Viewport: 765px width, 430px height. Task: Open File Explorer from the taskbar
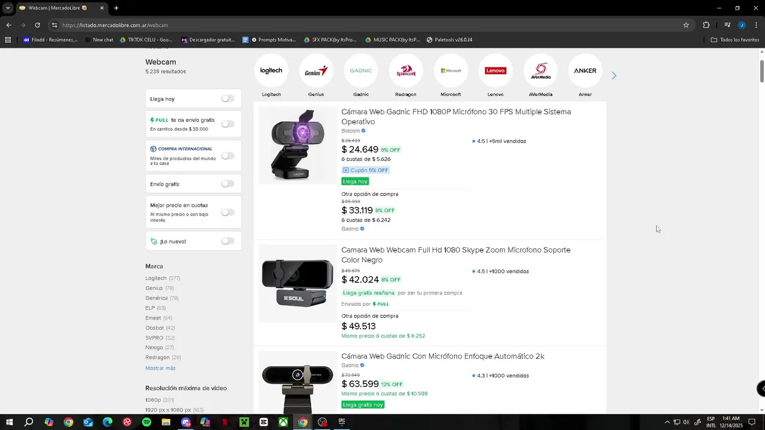166,422
